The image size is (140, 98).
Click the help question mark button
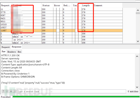point(3,91)
